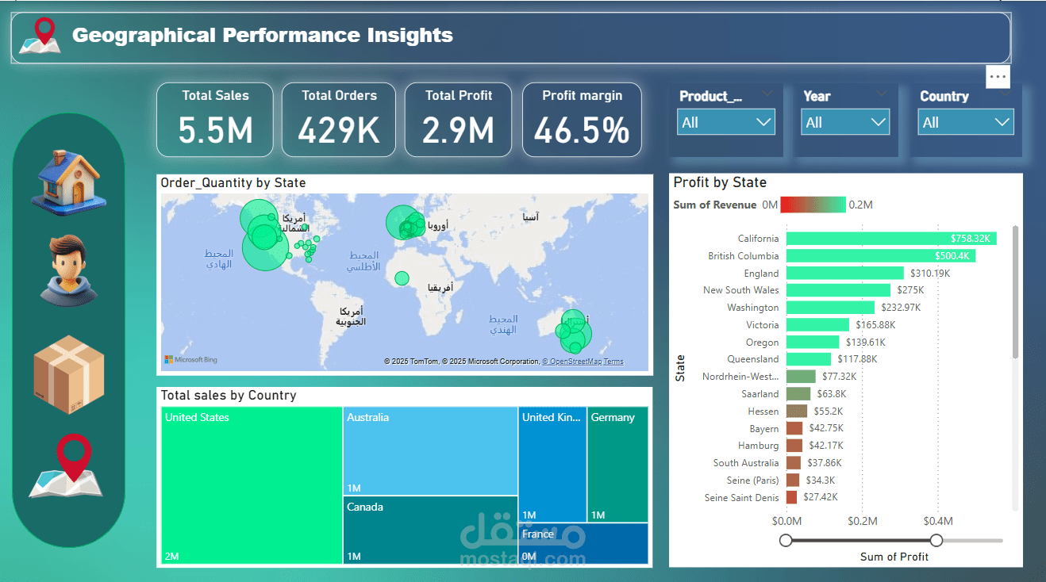Select the left Sum of Profit slider handle

786,540
